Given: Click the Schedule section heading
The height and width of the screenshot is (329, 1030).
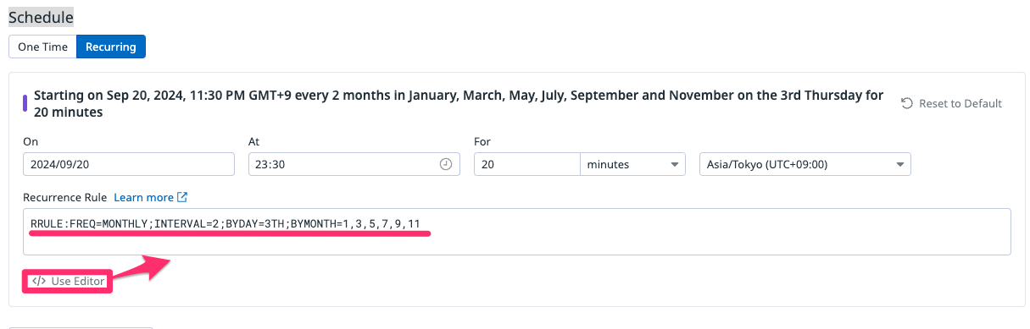Looking at the screenshot, I should (41, 16).
